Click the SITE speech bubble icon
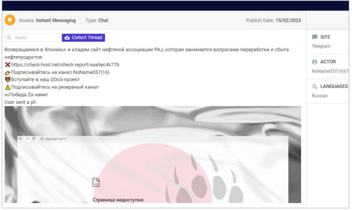 315,37
